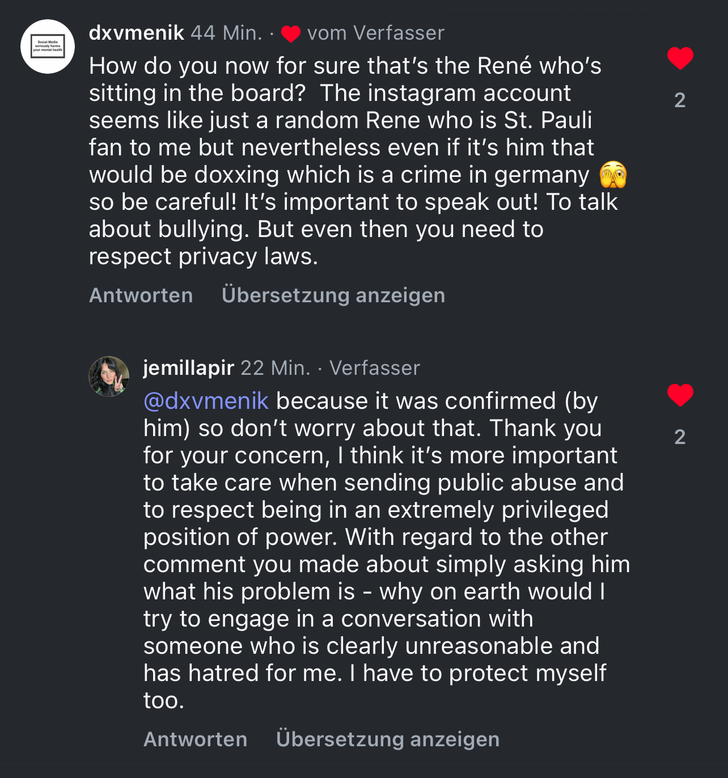The height and width of the screenshot is (778, 728).
Task: Click the 'vom Verfasser' label text
Action: [x=375, y=33]
